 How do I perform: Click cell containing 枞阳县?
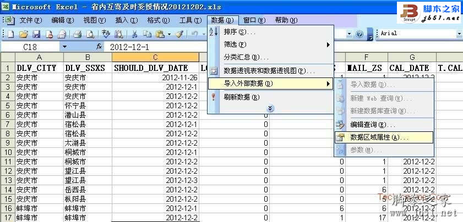click(88, 199)
